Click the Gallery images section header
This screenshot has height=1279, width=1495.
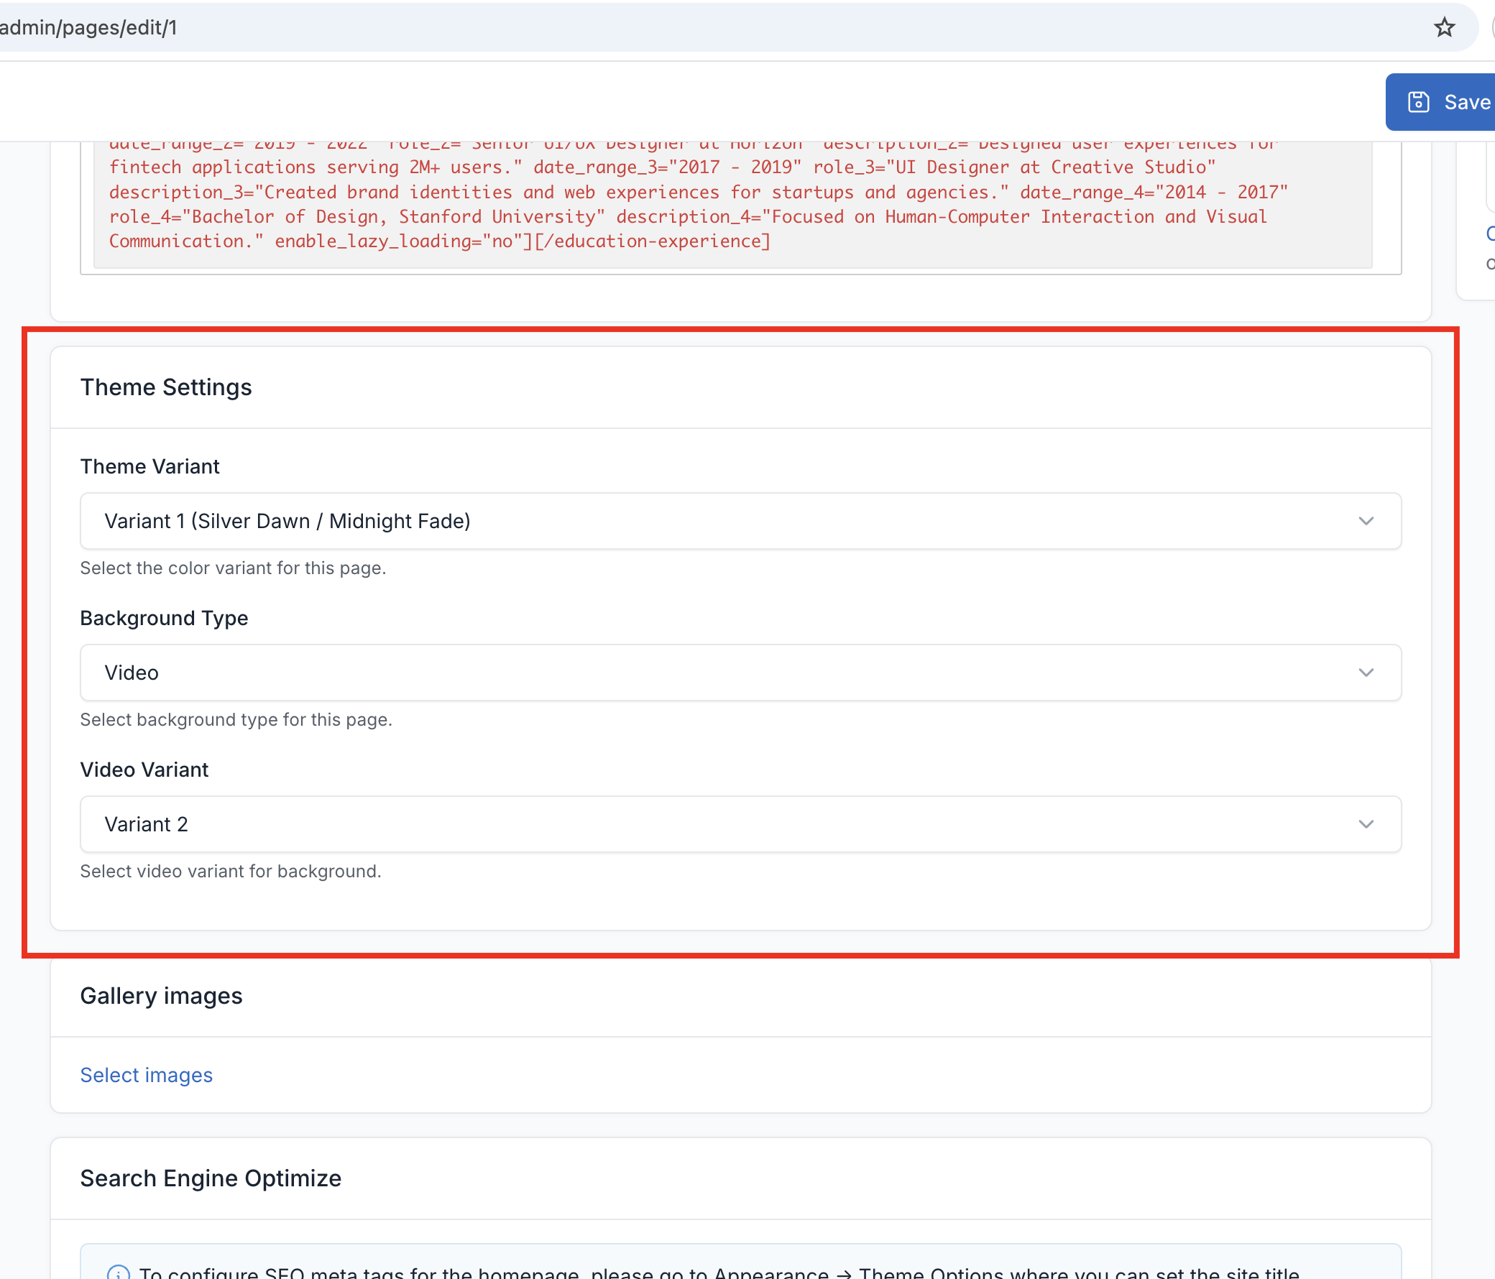[x=161, y=995]
